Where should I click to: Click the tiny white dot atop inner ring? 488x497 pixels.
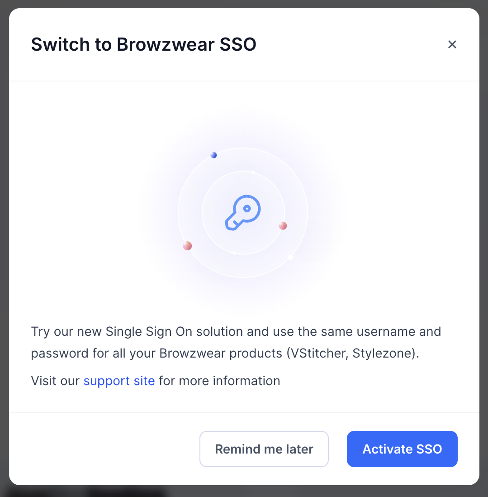click(x=253, y=172)
